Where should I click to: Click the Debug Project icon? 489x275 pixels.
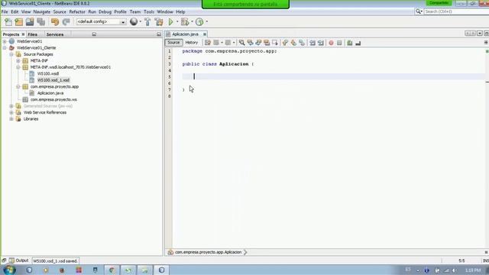[x=185, y=22]
